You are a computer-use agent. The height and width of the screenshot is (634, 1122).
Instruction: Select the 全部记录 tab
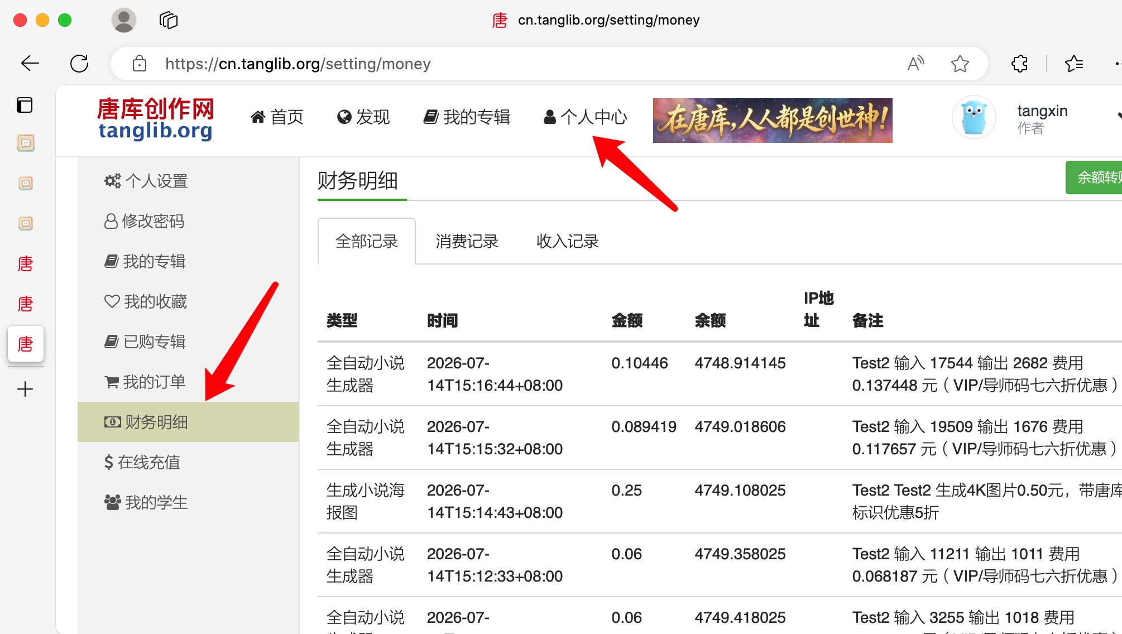click(x=367, y=241)
